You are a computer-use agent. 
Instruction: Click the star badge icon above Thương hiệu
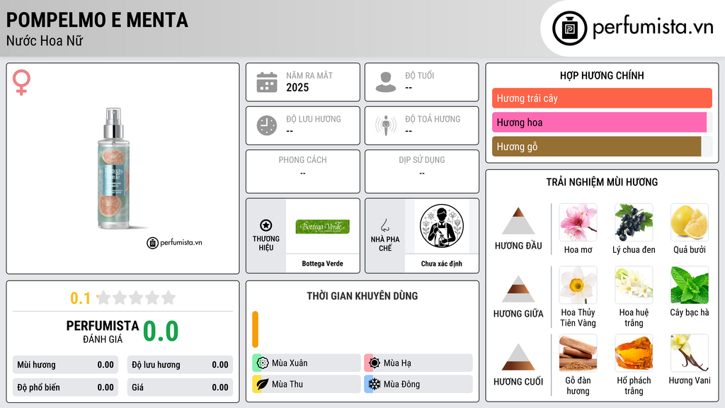click(x=266, y=225)
